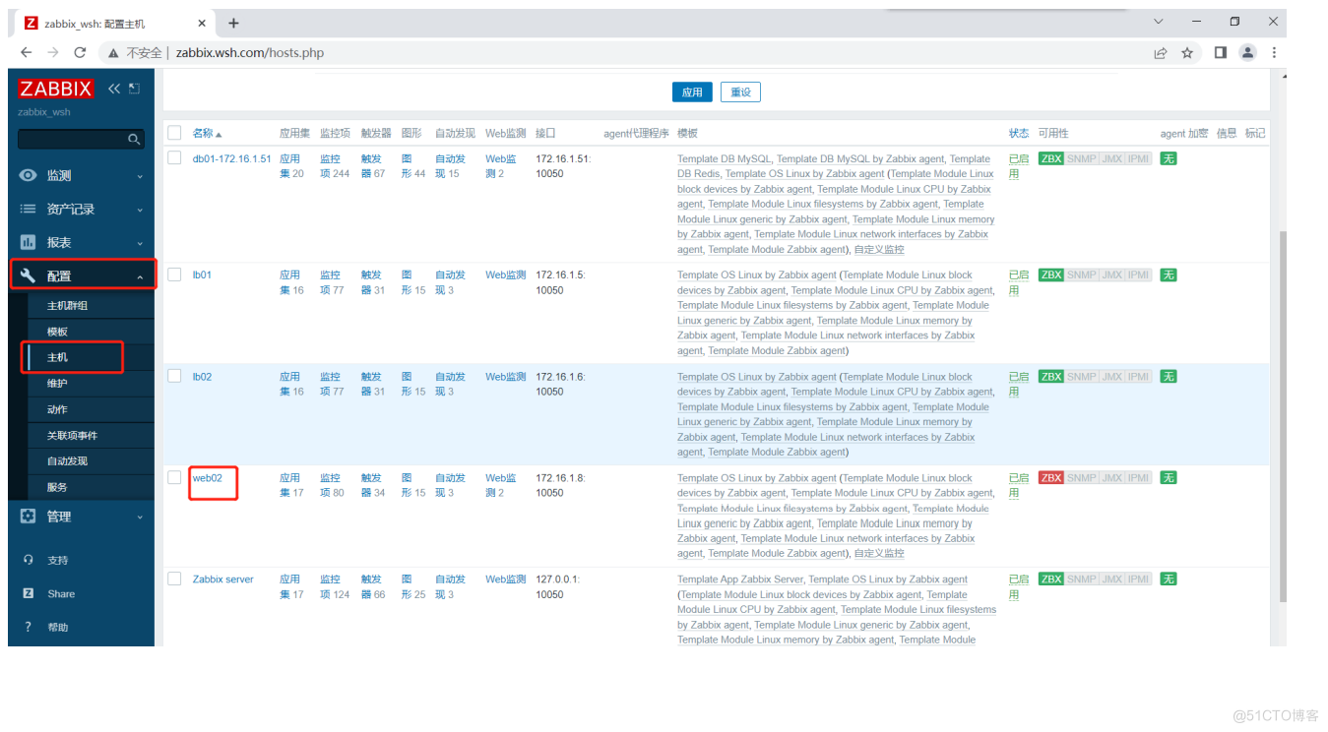Collapse the 配置 menu chevron
This screenshot has width=1328, height=732.
tap(140, 277)
